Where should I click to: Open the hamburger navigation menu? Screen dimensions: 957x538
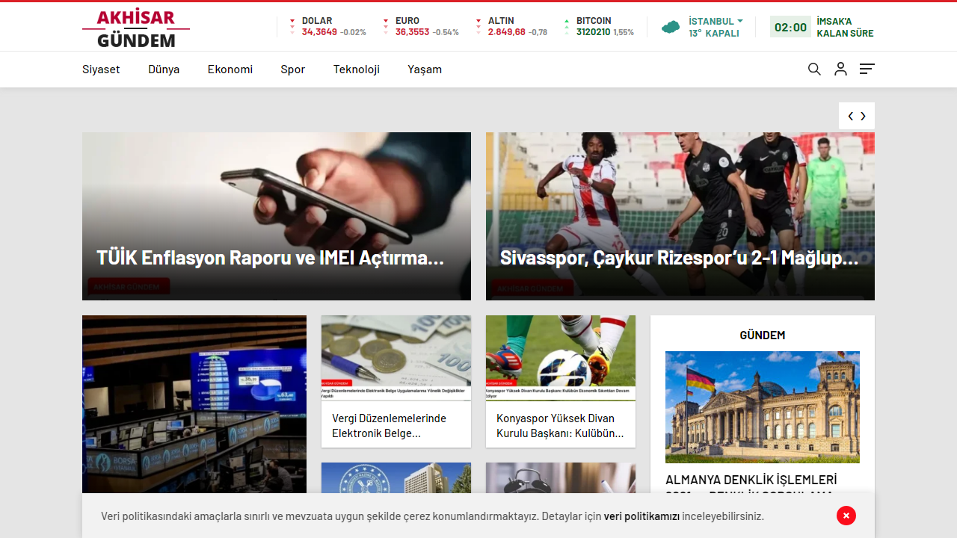(x=867, y=69)
